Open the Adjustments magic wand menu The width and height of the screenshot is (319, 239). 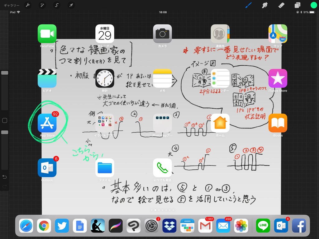(42, 5)
